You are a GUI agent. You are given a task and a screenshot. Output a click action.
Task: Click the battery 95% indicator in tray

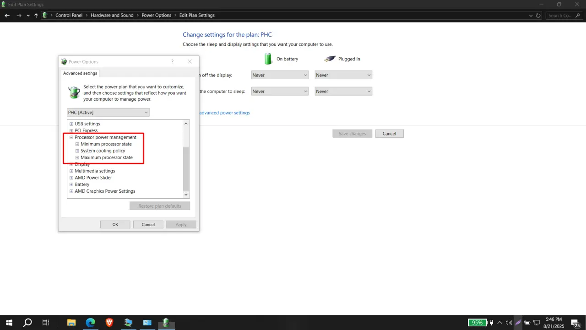[477, 323]
